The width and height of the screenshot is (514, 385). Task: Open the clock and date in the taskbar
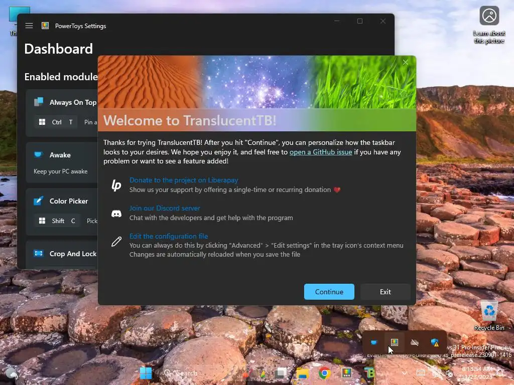[x=477, y=373]
